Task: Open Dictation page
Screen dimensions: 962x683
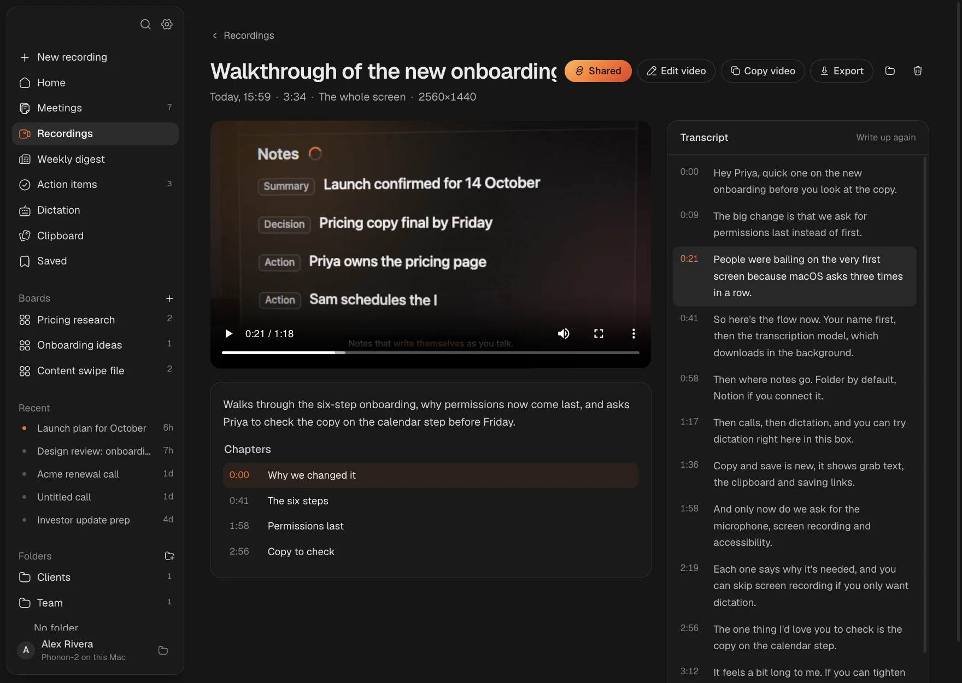Action: (95, 210)
